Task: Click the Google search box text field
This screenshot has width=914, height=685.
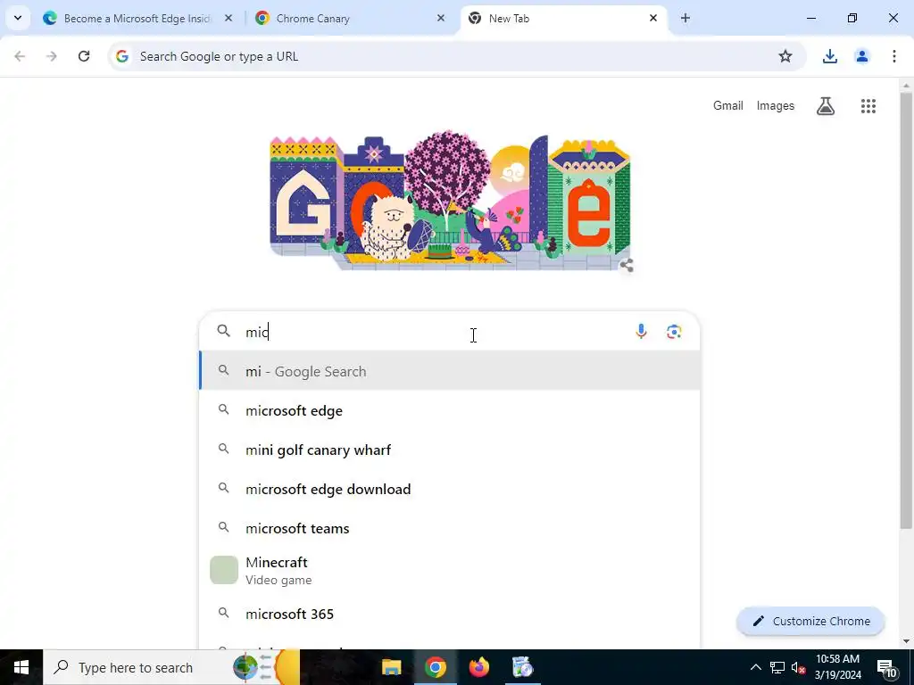Action: [x=435, y=332]
